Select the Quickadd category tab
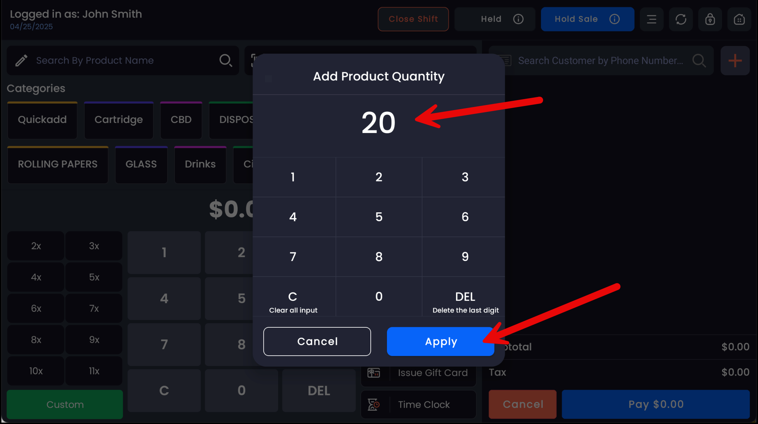758x424 pixels. coord(42,120)
